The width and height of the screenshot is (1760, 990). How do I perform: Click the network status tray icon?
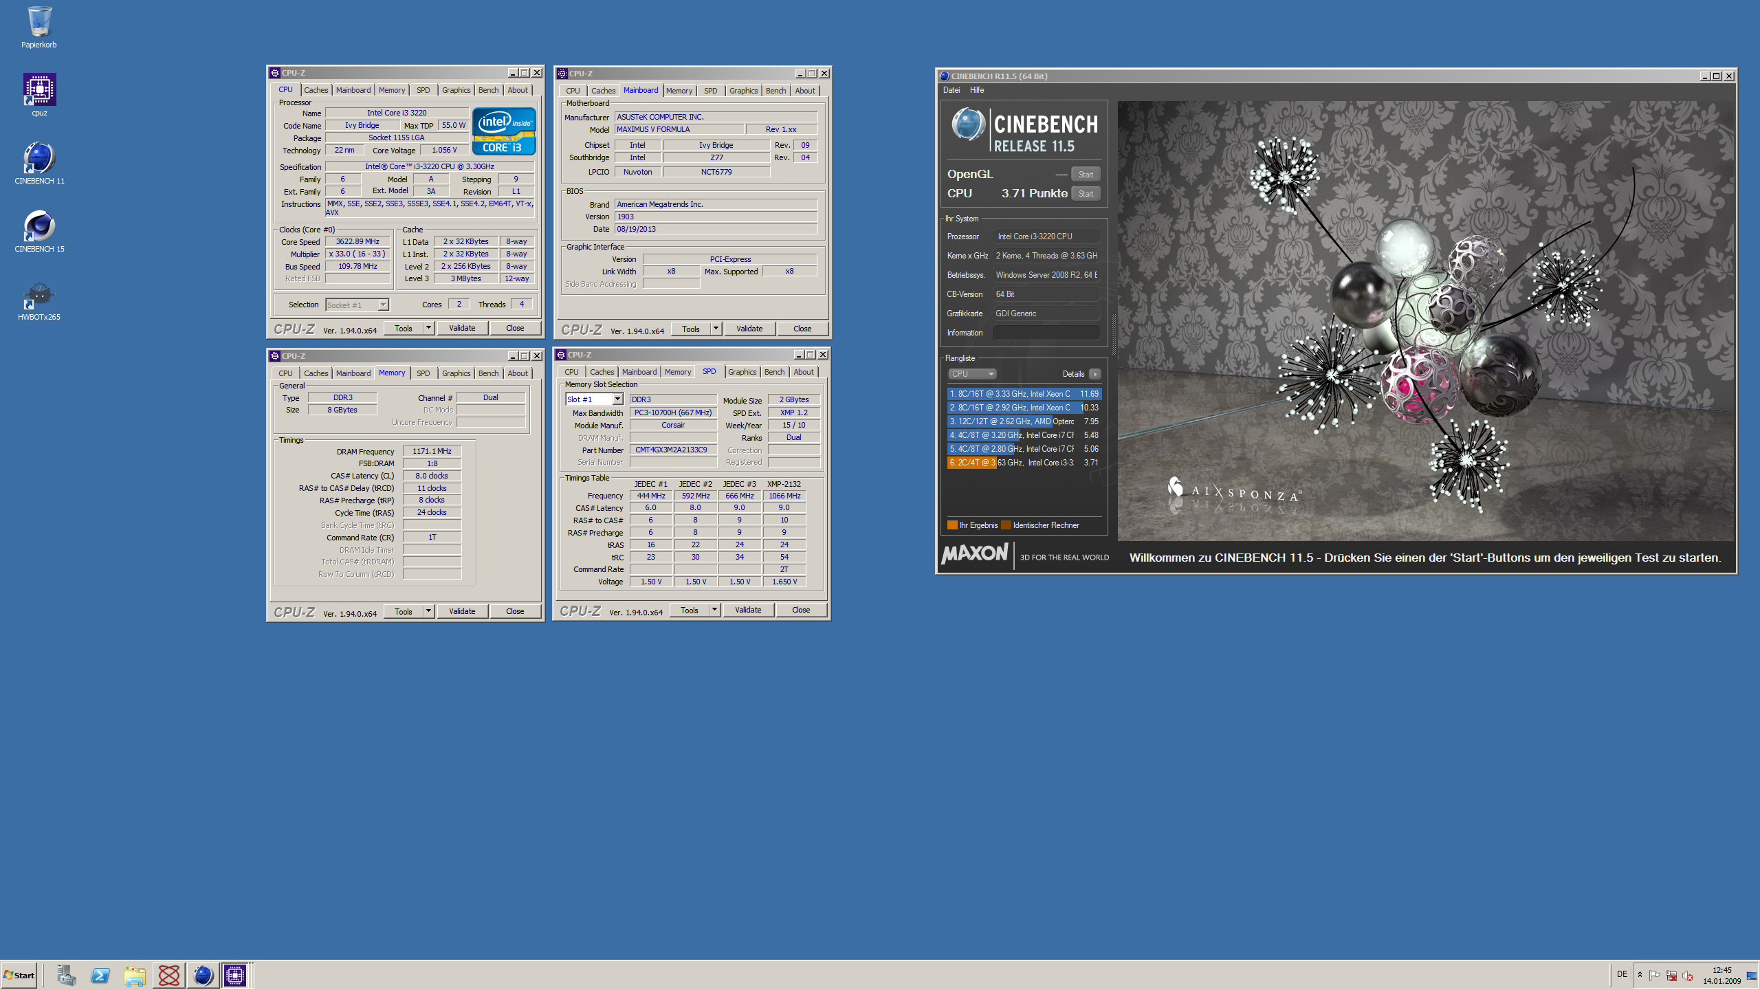[1671, 975]
